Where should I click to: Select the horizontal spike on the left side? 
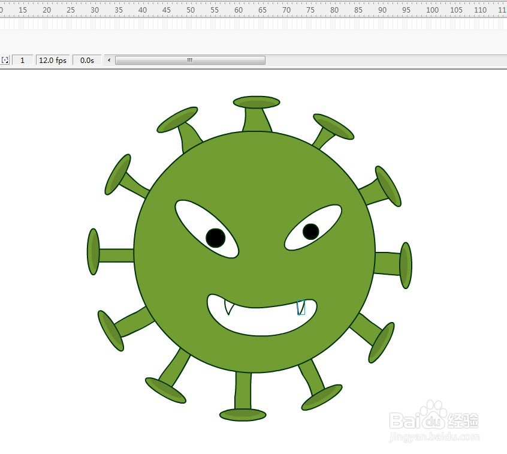[110, 252]
